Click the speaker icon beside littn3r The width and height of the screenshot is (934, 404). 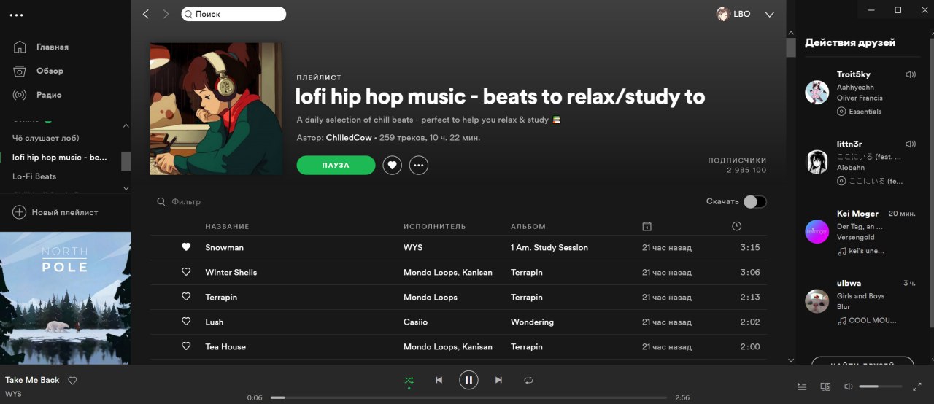point(910,144)
